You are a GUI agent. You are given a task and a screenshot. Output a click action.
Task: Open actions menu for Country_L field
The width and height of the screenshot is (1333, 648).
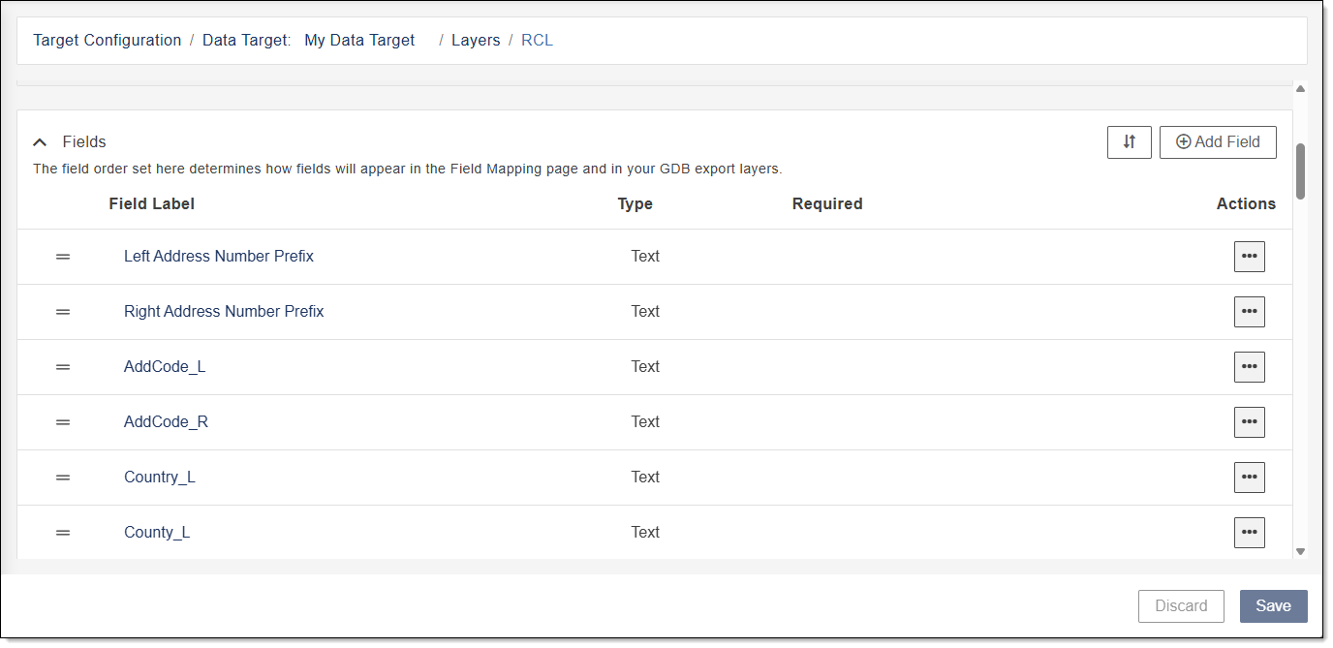1249,478
